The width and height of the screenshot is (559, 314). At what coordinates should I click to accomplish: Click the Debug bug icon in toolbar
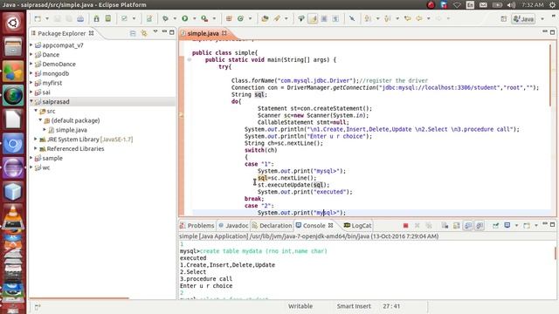click(165, 18)
